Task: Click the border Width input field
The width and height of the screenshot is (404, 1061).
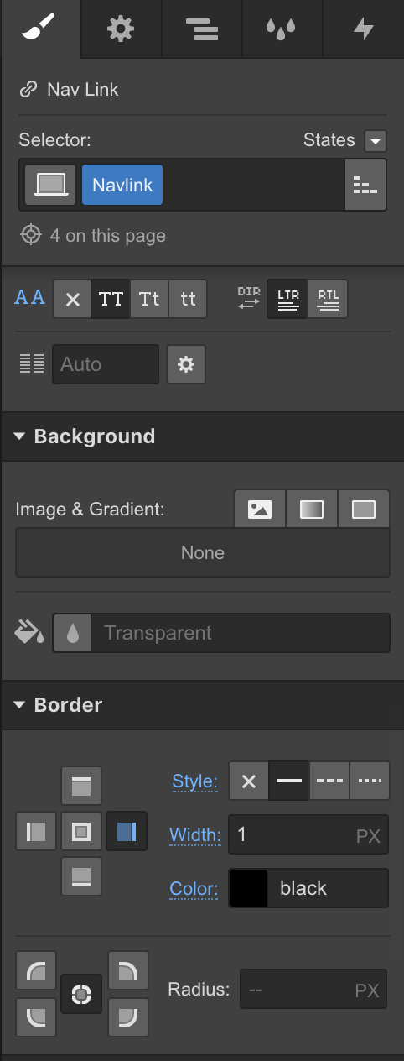Action: pyautogui.click(x=308, y=834)
